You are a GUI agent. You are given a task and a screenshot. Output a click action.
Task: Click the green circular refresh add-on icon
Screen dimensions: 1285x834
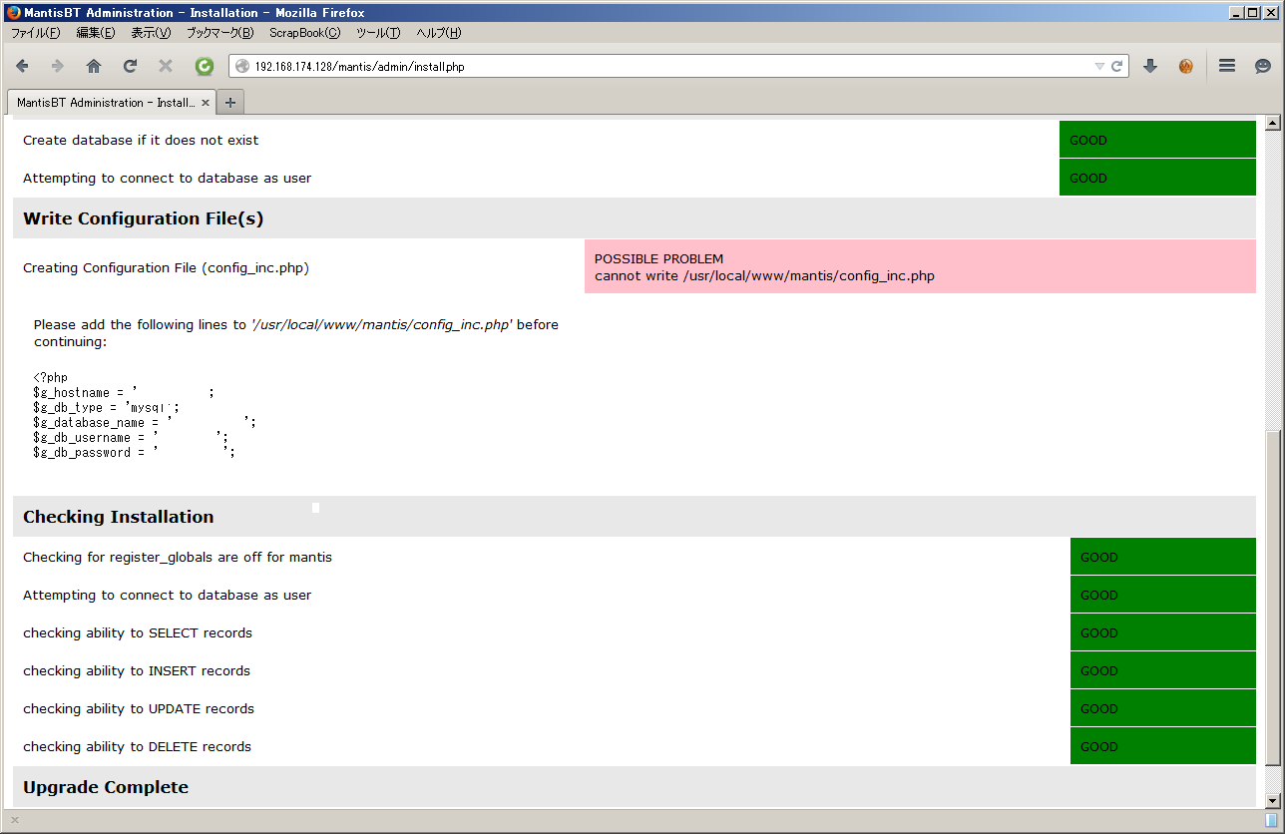[x=204, y=66]
